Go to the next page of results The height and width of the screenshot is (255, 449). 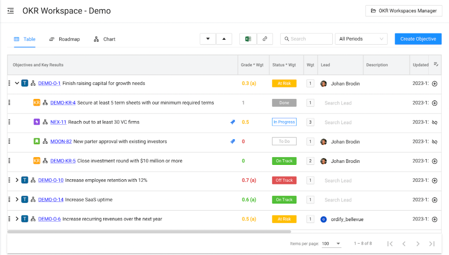(418, 244)
